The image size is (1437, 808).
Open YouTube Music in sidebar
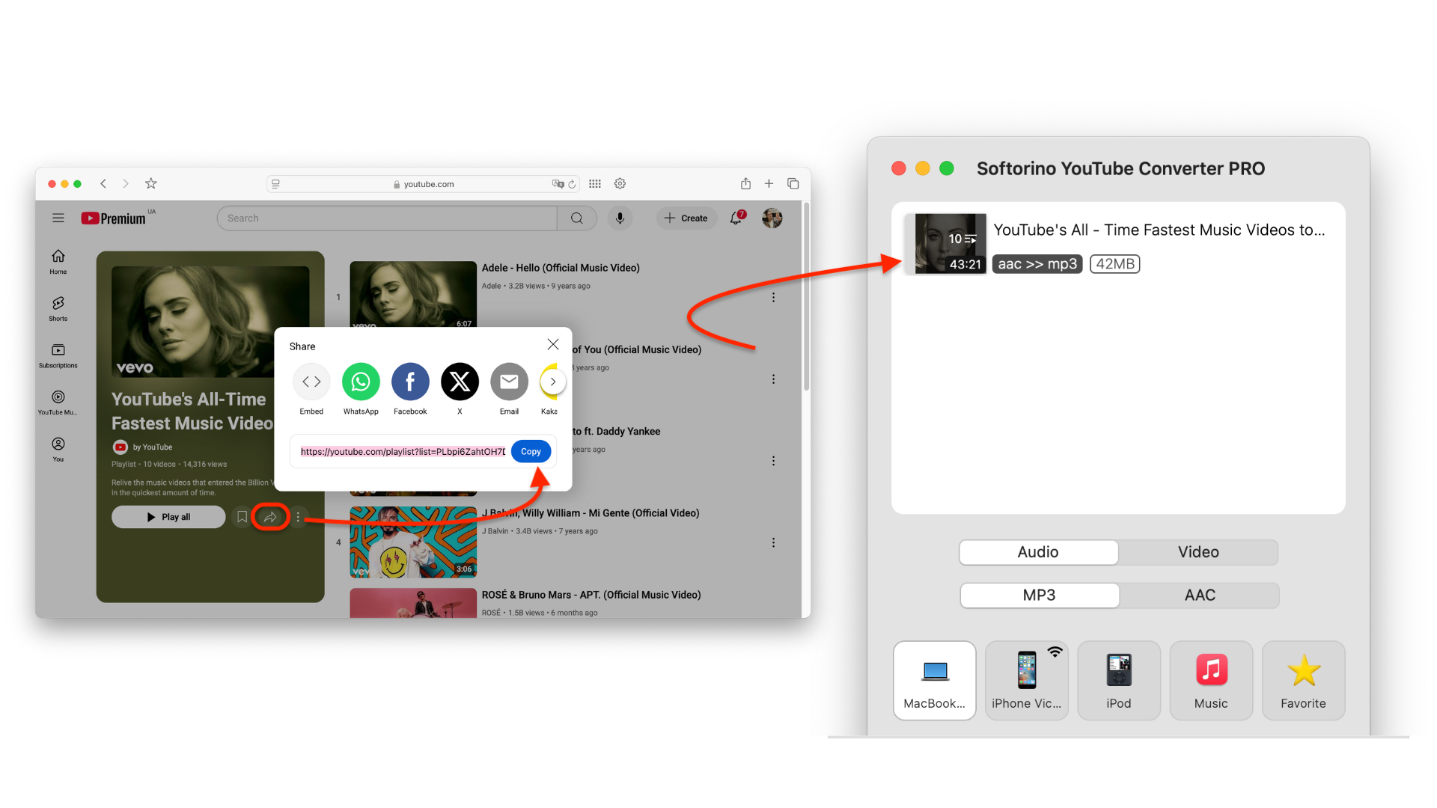[x=58, y=403]
